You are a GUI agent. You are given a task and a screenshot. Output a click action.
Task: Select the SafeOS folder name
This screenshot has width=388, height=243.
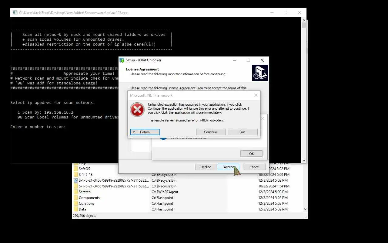click(x=84, y=169)
